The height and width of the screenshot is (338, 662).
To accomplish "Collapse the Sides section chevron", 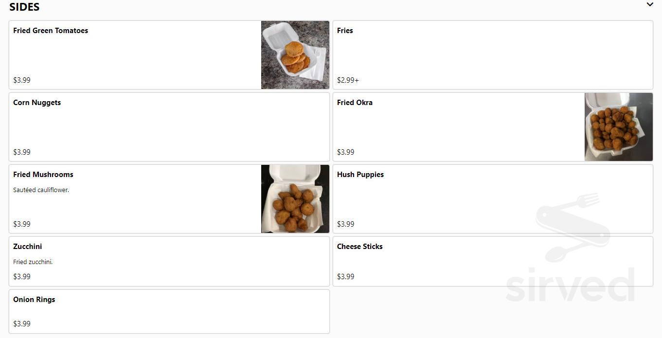I will coord(649,5).
